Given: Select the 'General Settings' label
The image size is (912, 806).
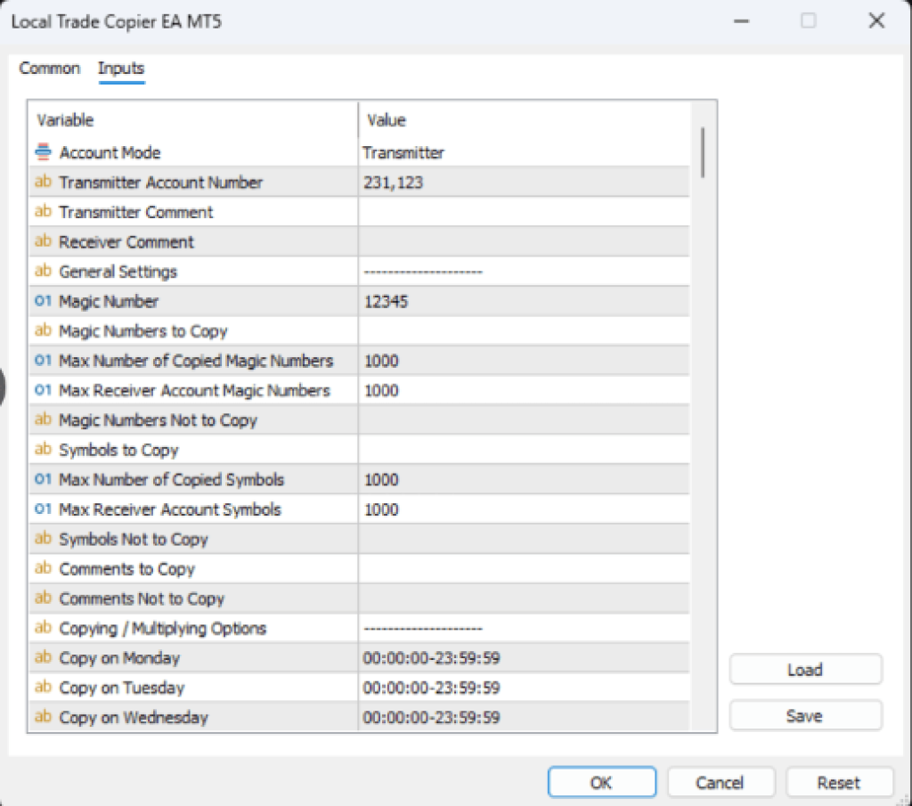Looking at the screenshot, I should point(118,272).
